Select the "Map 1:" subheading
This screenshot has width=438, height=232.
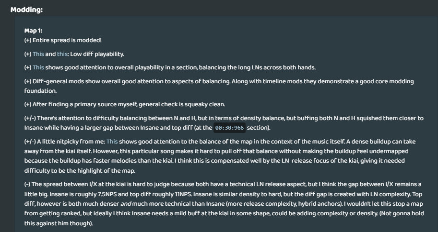[33, 31]
